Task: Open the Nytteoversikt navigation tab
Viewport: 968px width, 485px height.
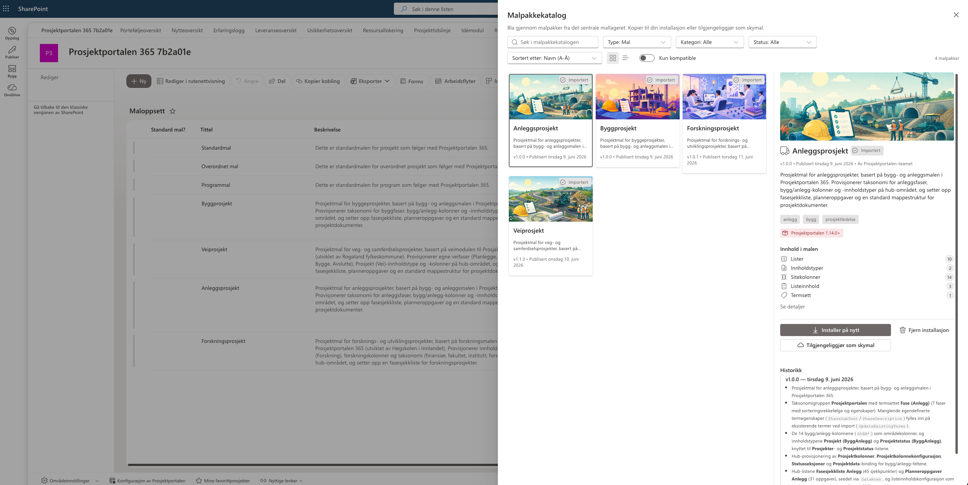Action: point(187,30)
